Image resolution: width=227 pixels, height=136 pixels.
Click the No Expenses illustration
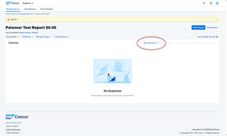point(112,71)
